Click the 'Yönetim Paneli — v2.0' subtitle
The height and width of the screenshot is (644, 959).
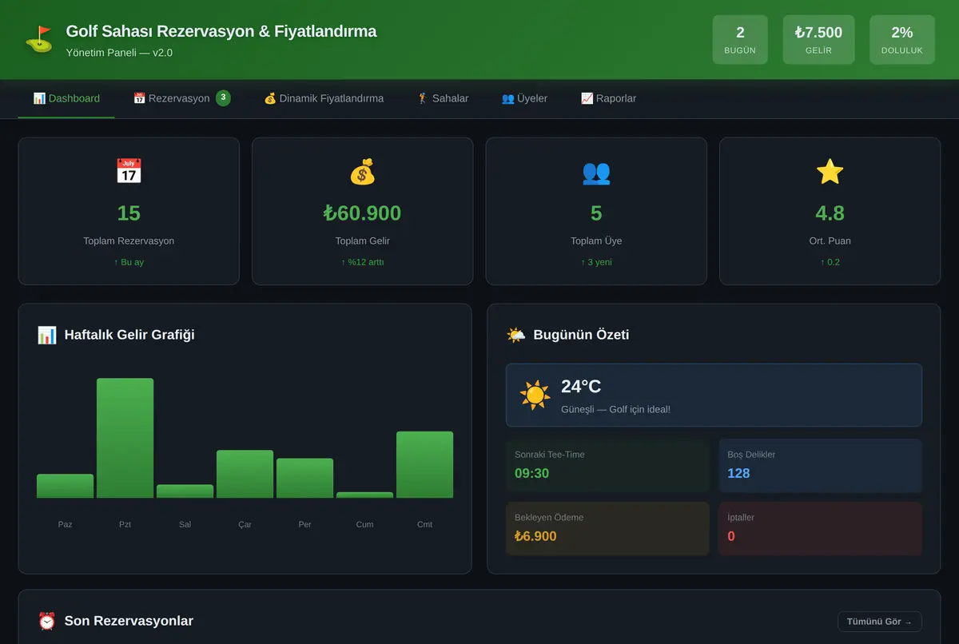click(x=119, y=53)
